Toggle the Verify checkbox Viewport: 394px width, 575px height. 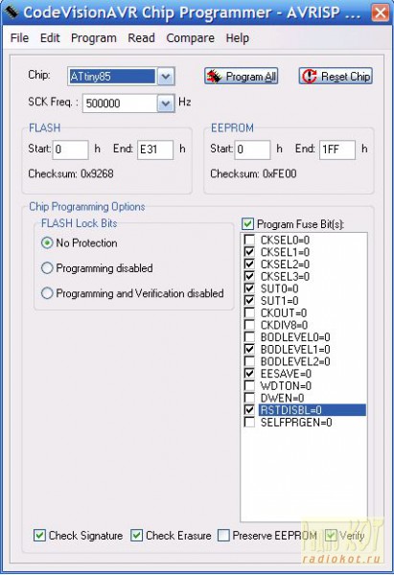331,536
